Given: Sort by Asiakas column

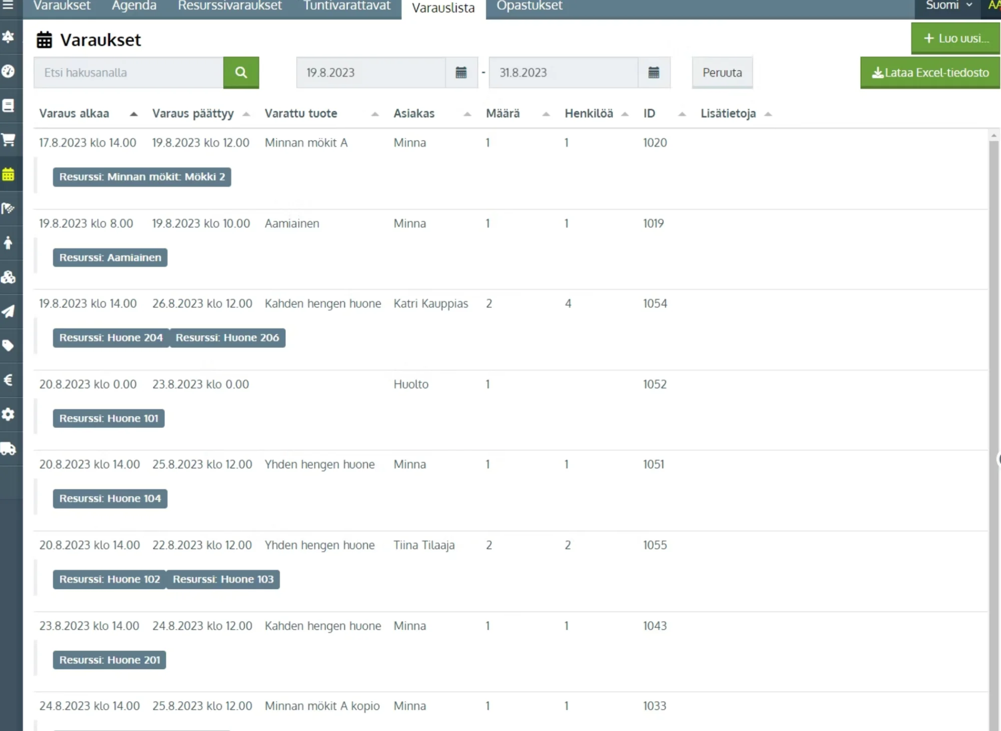Looking at the screenshot, I should pyautogui.click(x=432, y=113).
